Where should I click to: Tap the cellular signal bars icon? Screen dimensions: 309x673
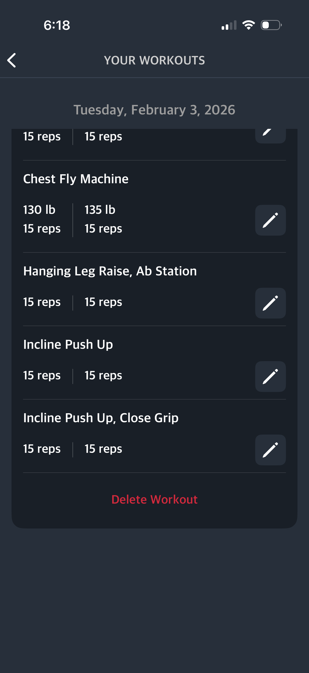pyautogui.click(x=229, y=25)
